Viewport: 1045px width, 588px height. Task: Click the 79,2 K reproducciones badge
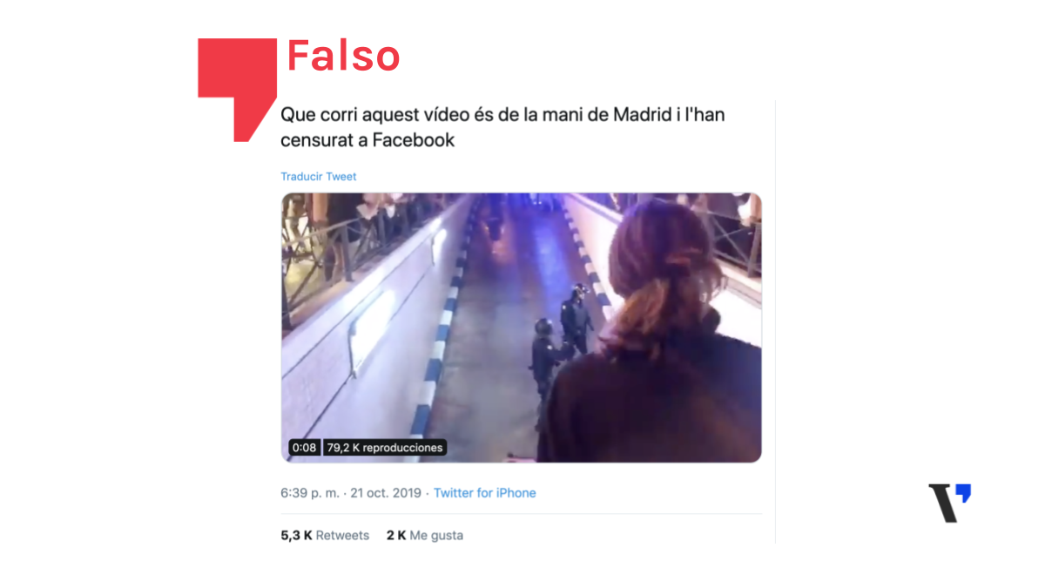tap(384, 448)
